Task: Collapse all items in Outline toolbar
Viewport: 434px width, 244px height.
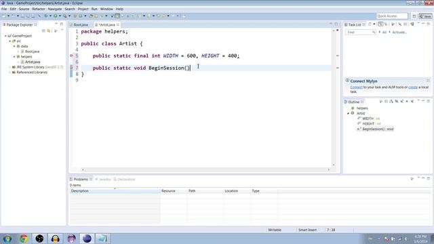Action: tap(386, 102)
